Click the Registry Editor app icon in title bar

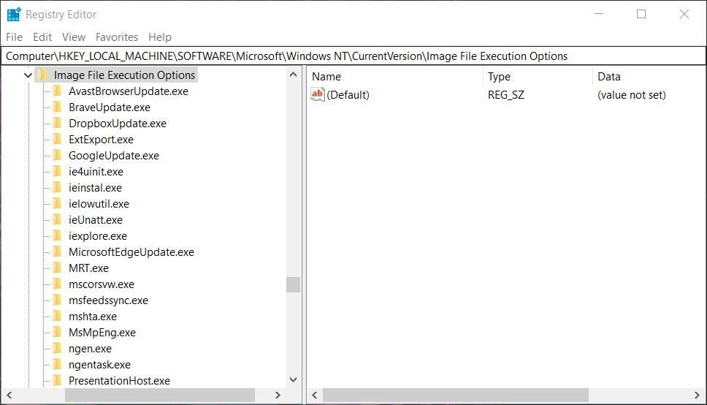[14, 15]
